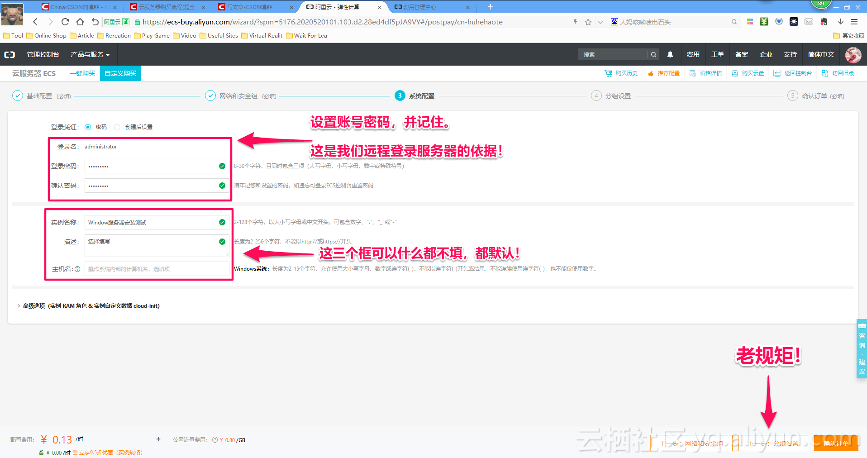
Task: Go forward using the browser forward arrow
Action: pyautogui.click(x=50, y=22)
